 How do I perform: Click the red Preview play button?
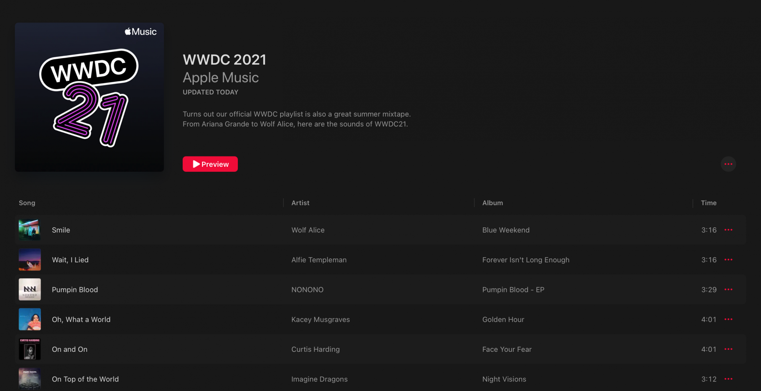pyautogui.click(x=210, y=164)
